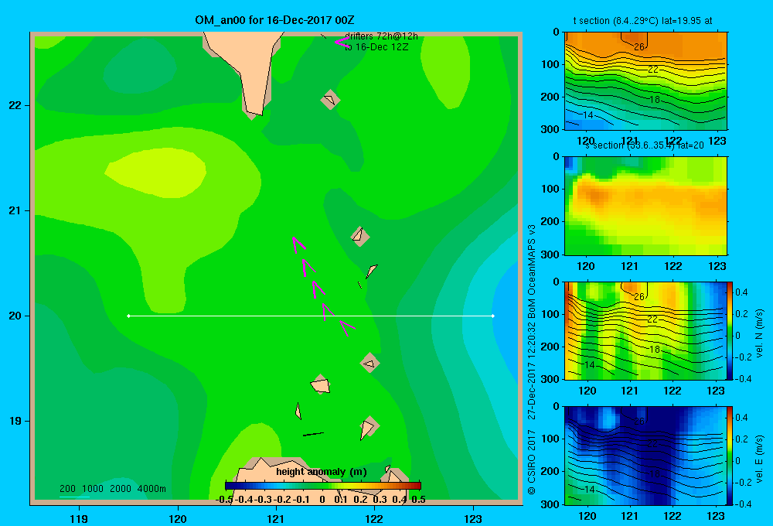
Task: Click the "s section (33.6..35.4) lat=20" title
Action: coord(645,145)
